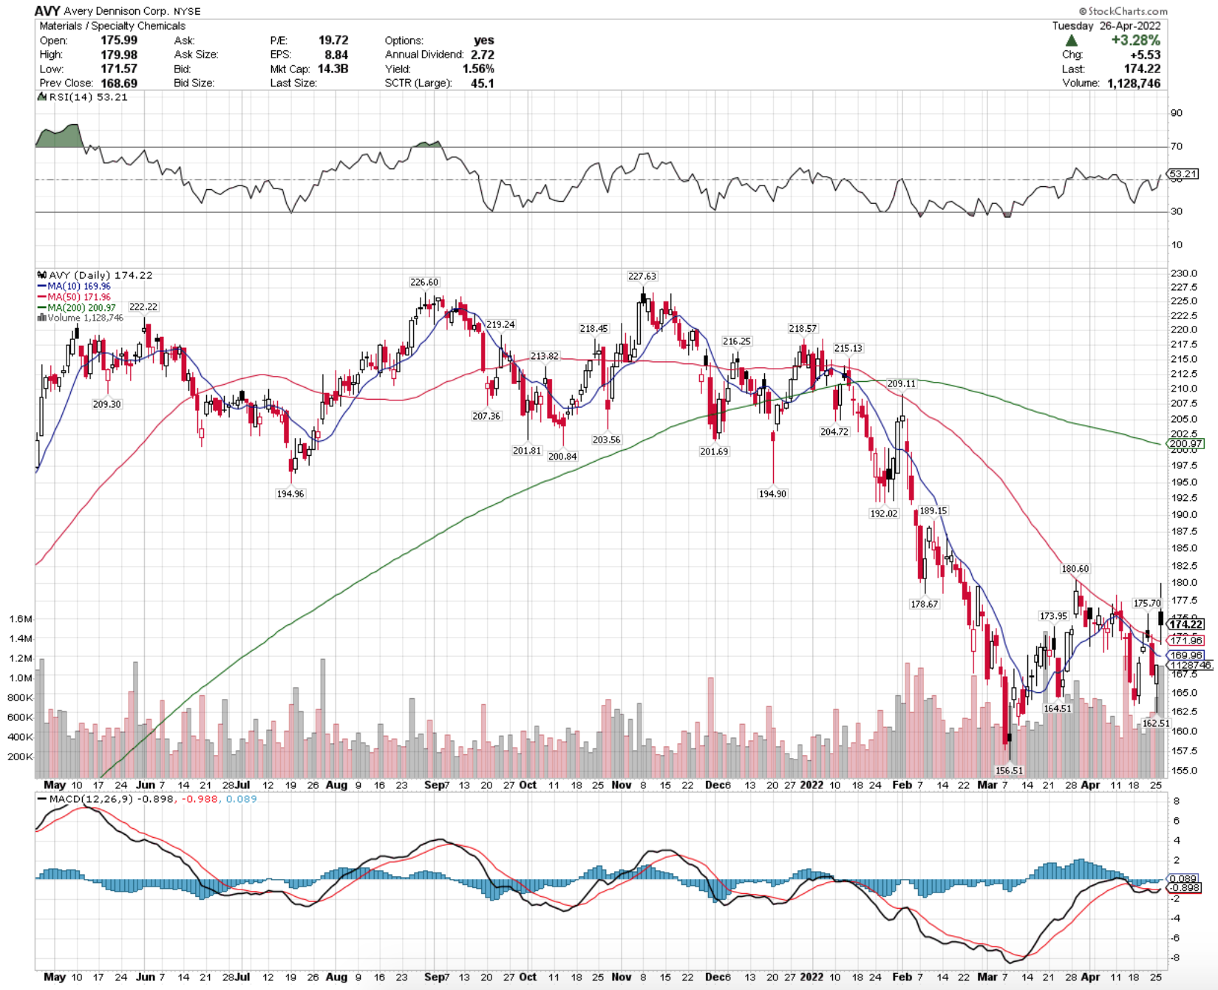Click the 222.22 price label
1218x990 pixels.
point(143,307)
